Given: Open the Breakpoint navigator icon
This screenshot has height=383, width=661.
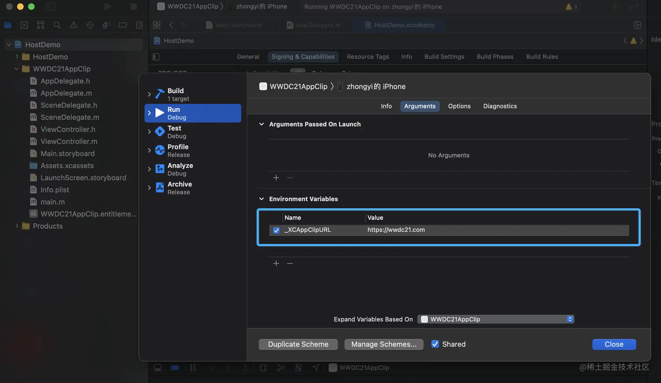Looking at the screenshot, I should click(123, 25).
